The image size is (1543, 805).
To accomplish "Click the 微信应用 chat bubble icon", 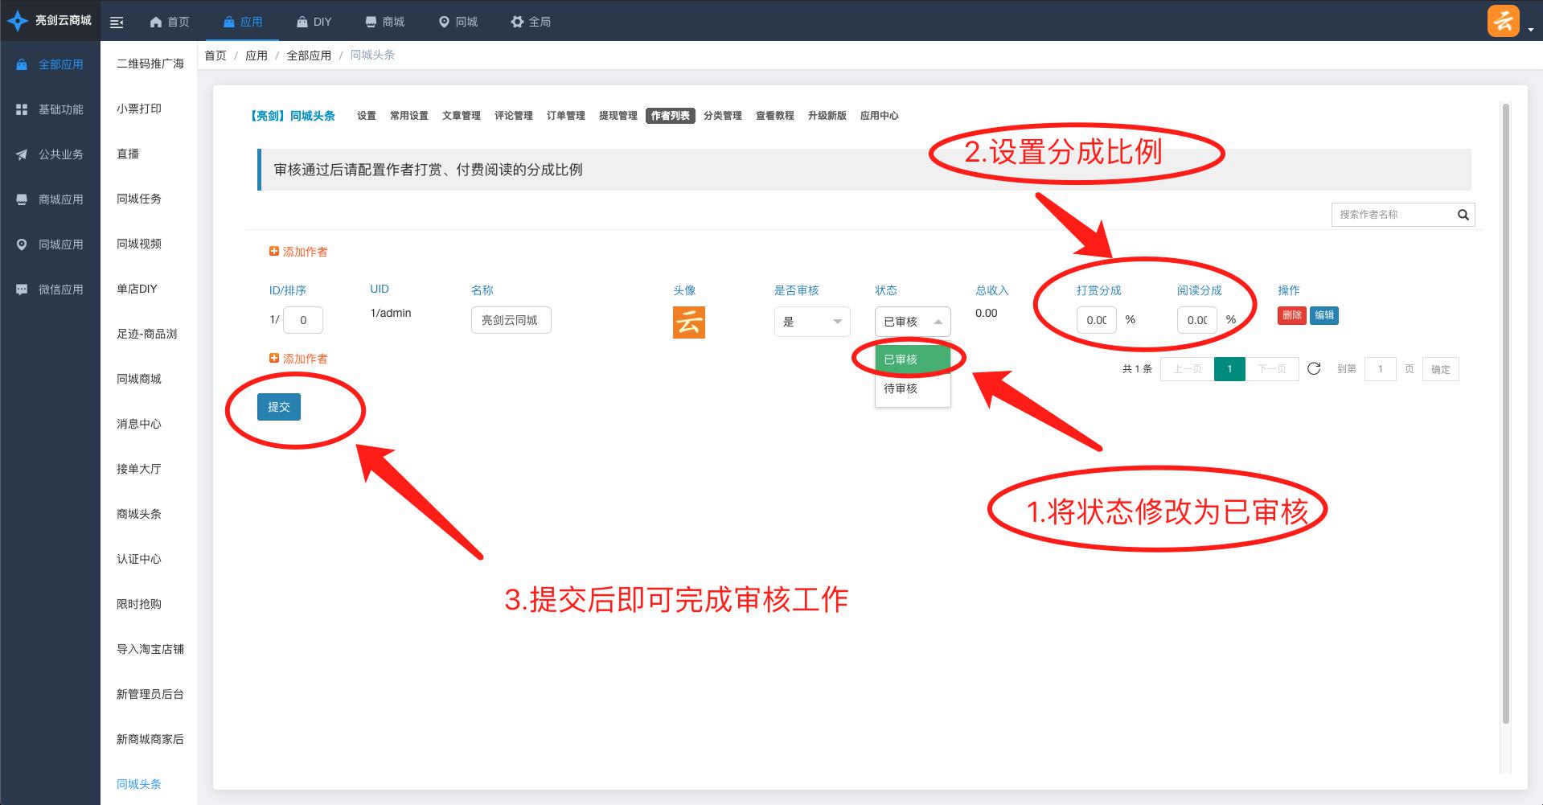I will pyautogui.click(x=23, y=290).
